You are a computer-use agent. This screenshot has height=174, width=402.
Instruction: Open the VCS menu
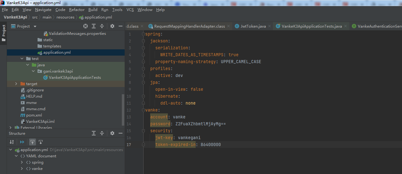coord(130,10)
